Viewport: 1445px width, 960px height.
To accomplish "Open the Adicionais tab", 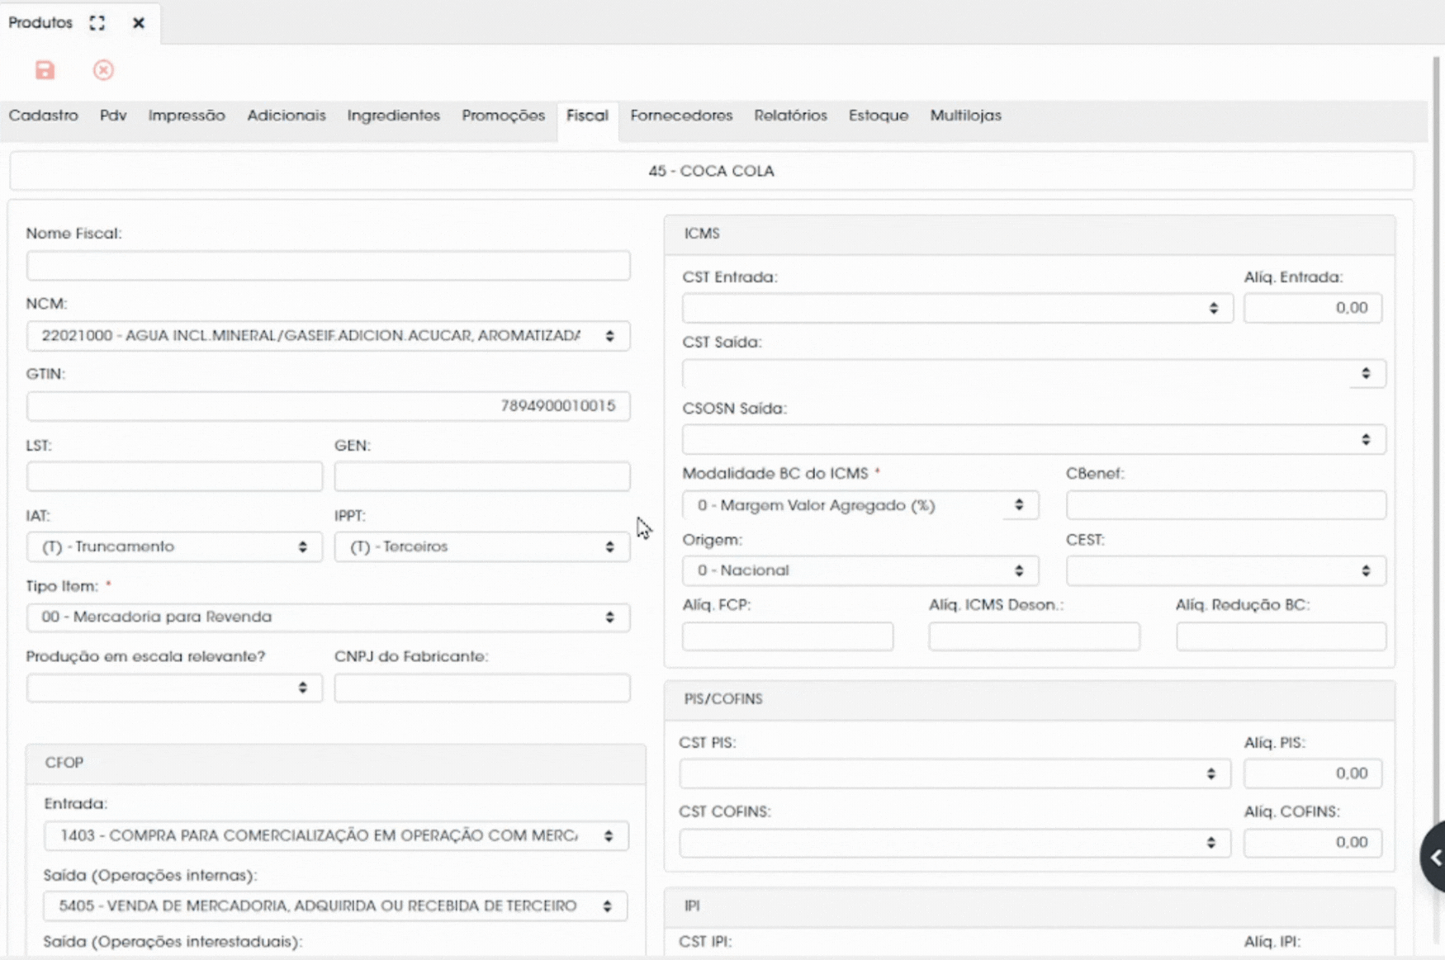I will [x=287, y=116].
